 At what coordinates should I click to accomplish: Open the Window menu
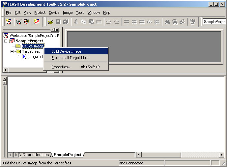(94, 13)
